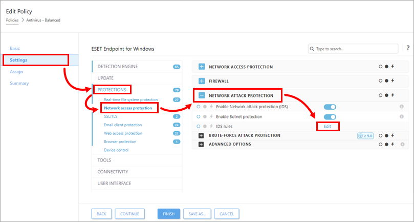Click Force lightning on Brute-force Attack Protection row

(393, 136)
